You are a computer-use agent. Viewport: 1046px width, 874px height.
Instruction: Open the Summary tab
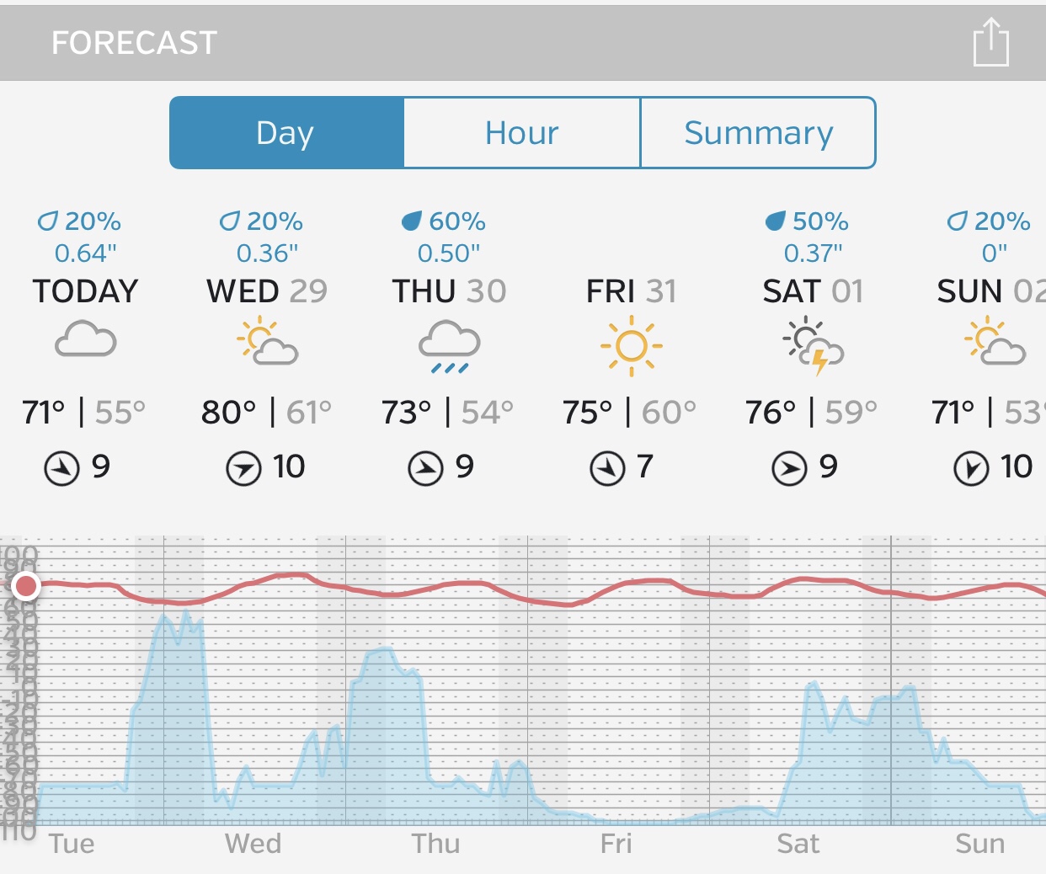tap(758, 133)
